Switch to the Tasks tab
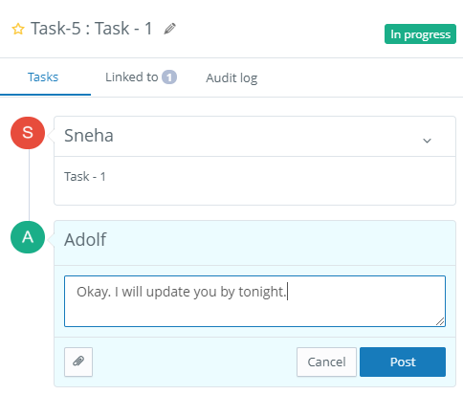Image resolution: width=463 pixels, height=395 pixels. [43, 77]
